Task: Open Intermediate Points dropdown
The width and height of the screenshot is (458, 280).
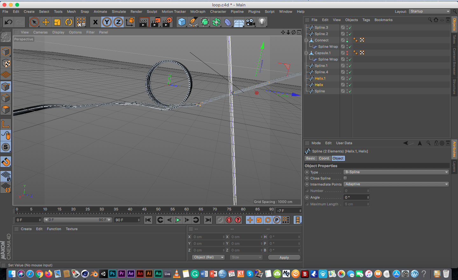Action: pyautogui.click(x=396, y=184)
